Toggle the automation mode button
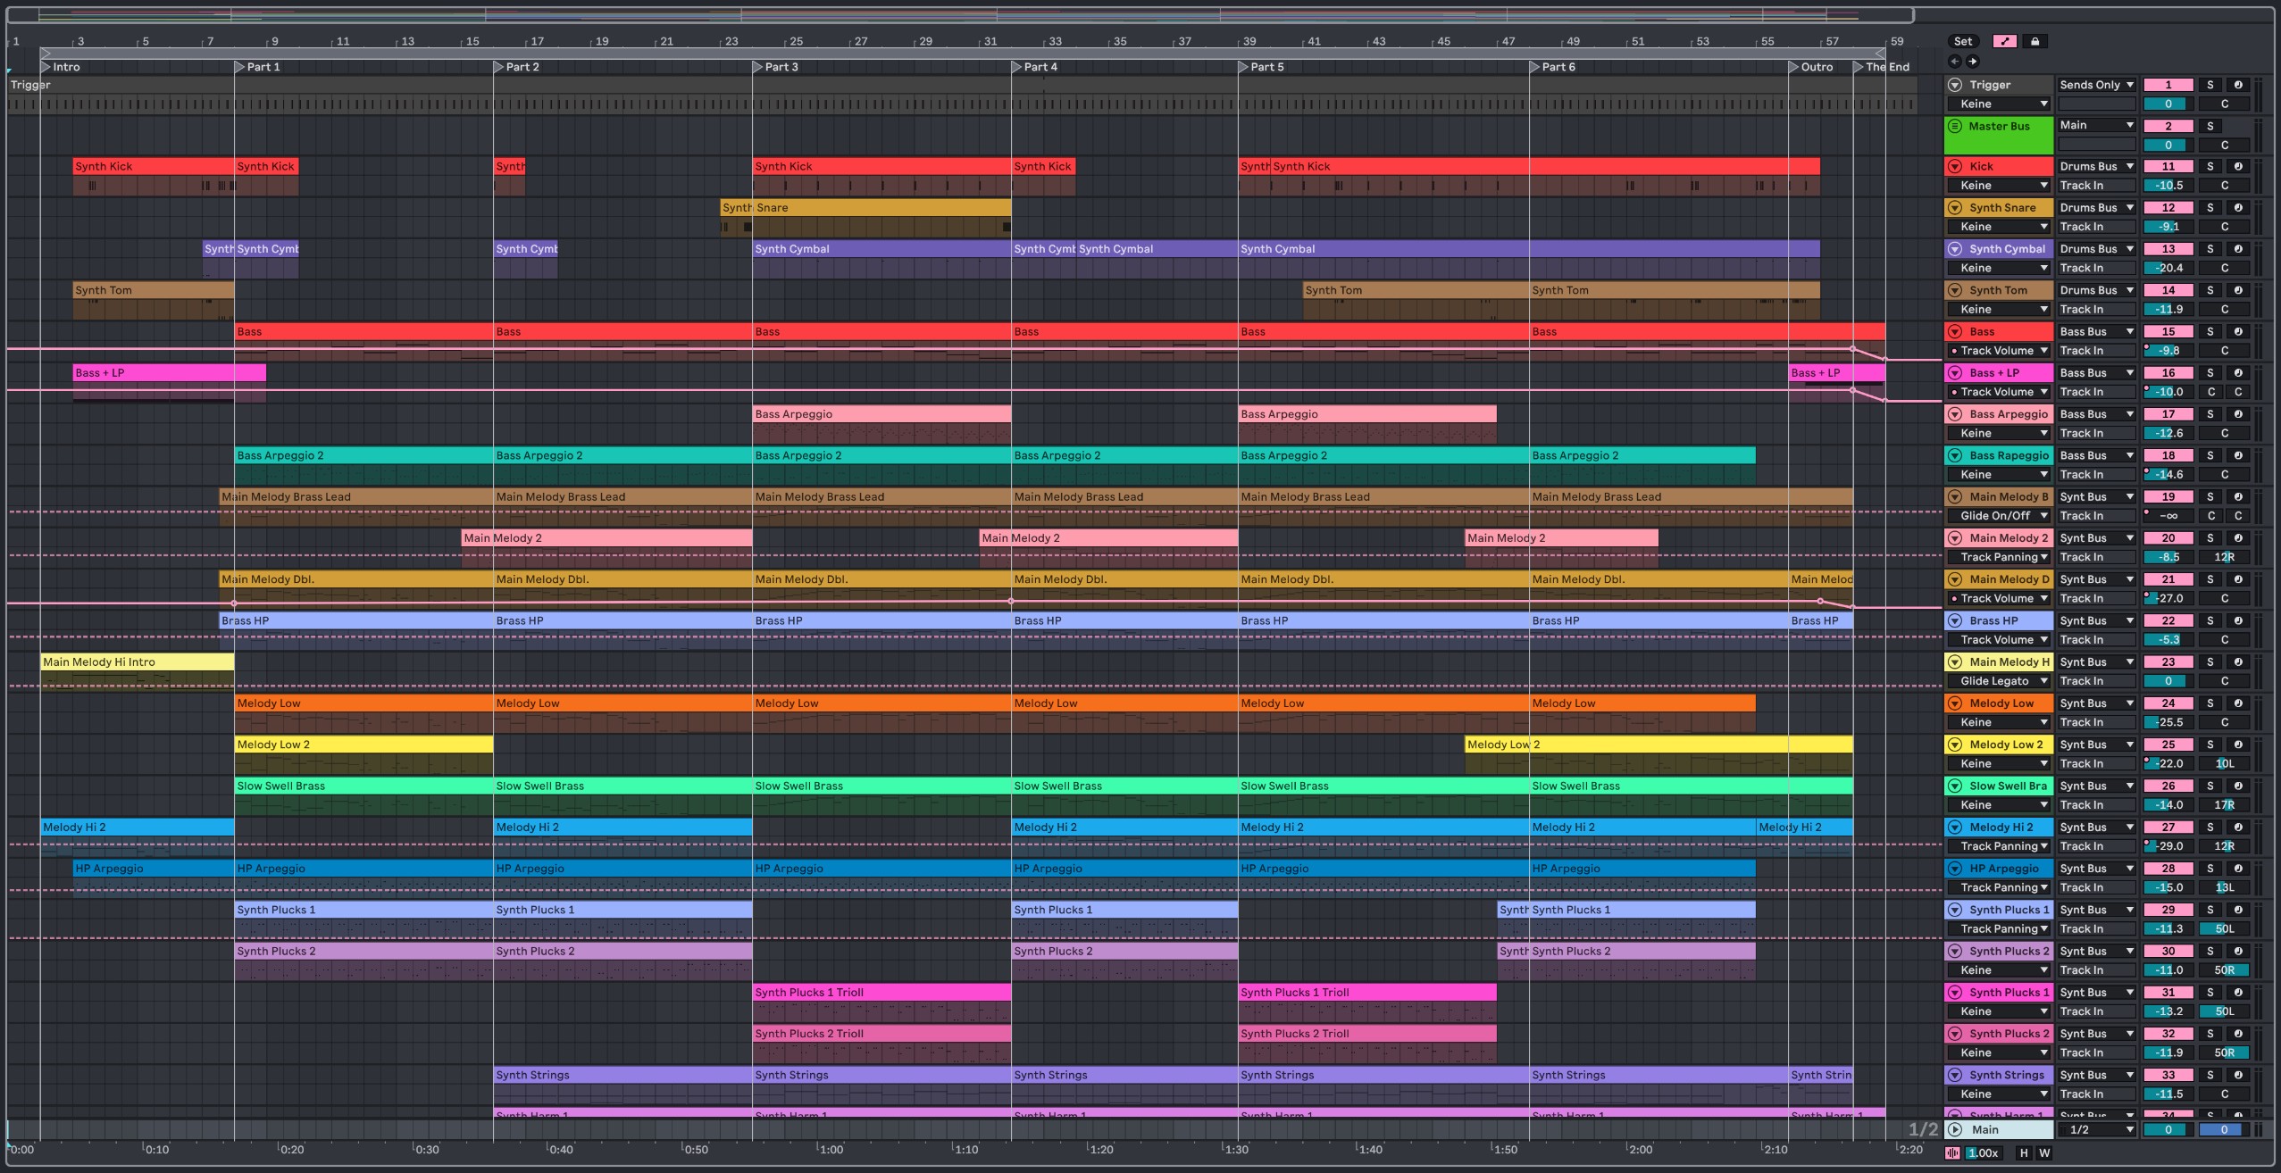This screenshot has height=1173, width=2281. click(2005, 41)
